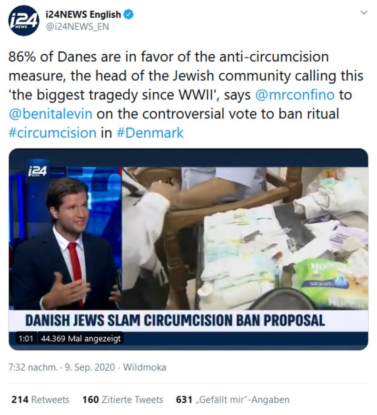The width and height of the screenshot is (377, 415).
Task: Open the tweet options chevron menu
Action: coord(364,13)
